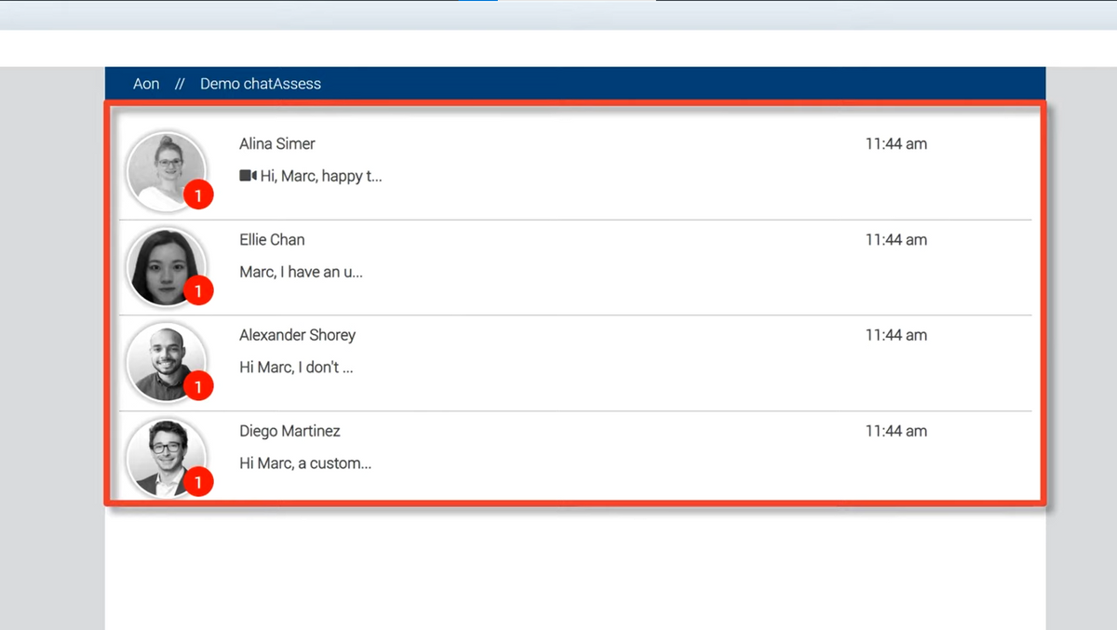Image resolution: width=1117 pixels, height=630 pixels.
Task: Click the red unread badge on Alina Simer
Action: pos(198,195)
